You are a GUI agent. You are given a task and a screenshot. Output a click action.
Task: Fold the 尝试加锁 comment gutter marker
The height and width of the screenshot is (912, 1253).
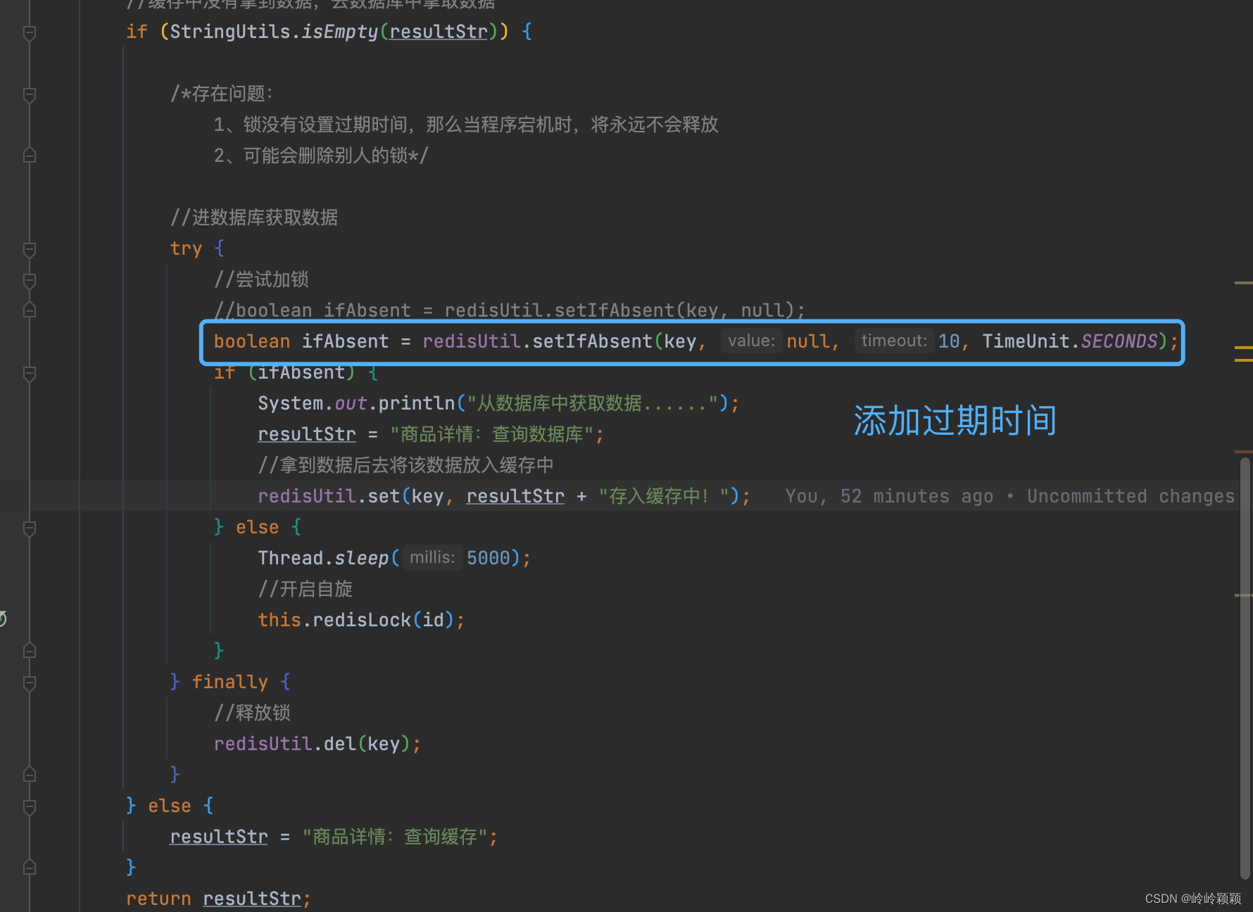[x=30, y=280]
